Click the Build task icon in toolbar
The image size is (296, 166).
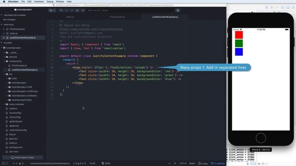(x=61, y=10)
